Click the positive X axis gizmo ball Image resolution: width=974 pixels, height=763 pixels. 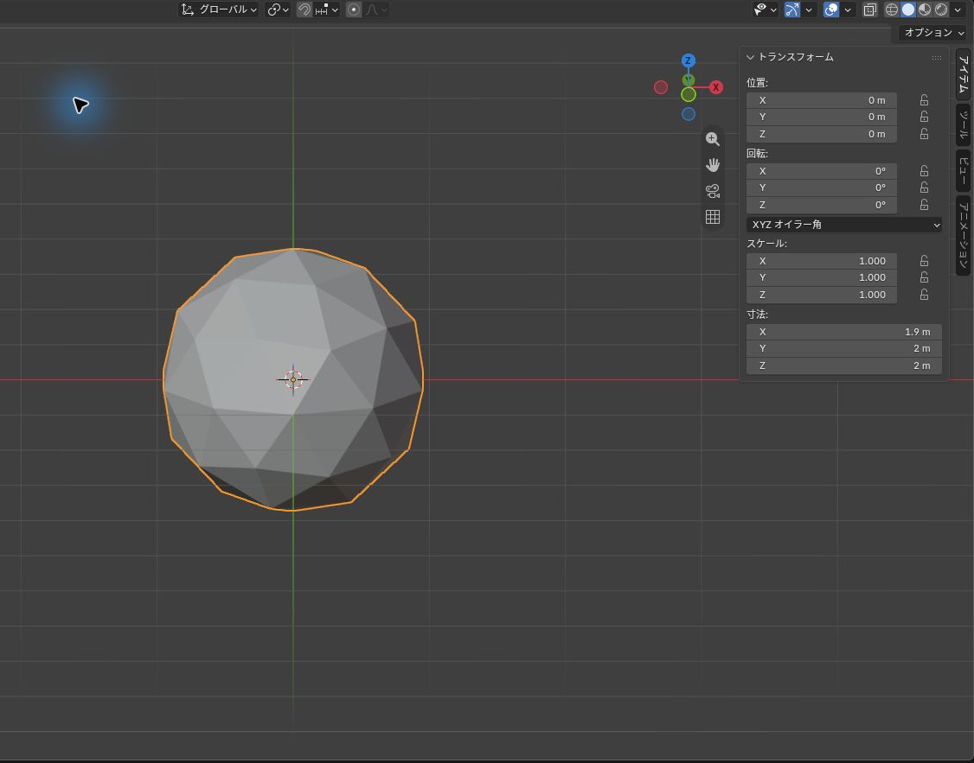715,87
